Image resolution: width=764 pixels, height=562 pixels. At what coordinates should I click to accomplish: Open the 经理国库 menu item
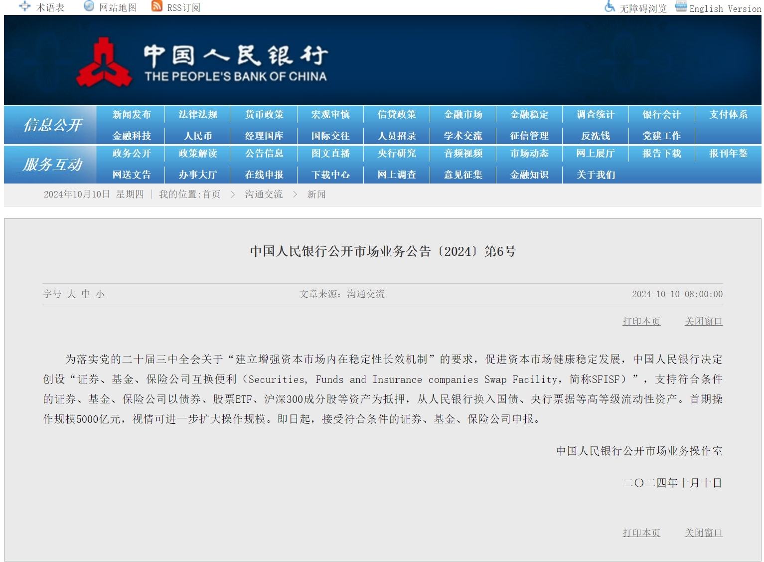264,136
